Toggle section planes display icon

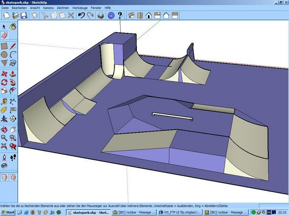tap(4, 177)
